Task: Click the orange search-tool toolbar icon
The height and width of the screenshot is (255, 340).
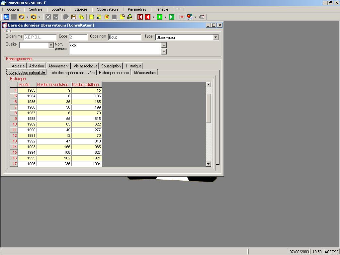Action: tap(34, 17)
